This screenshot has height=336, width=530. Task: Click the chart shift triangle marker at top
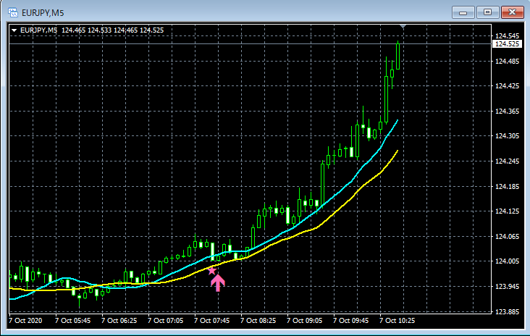pyautogui.click(x=403, y=26)
